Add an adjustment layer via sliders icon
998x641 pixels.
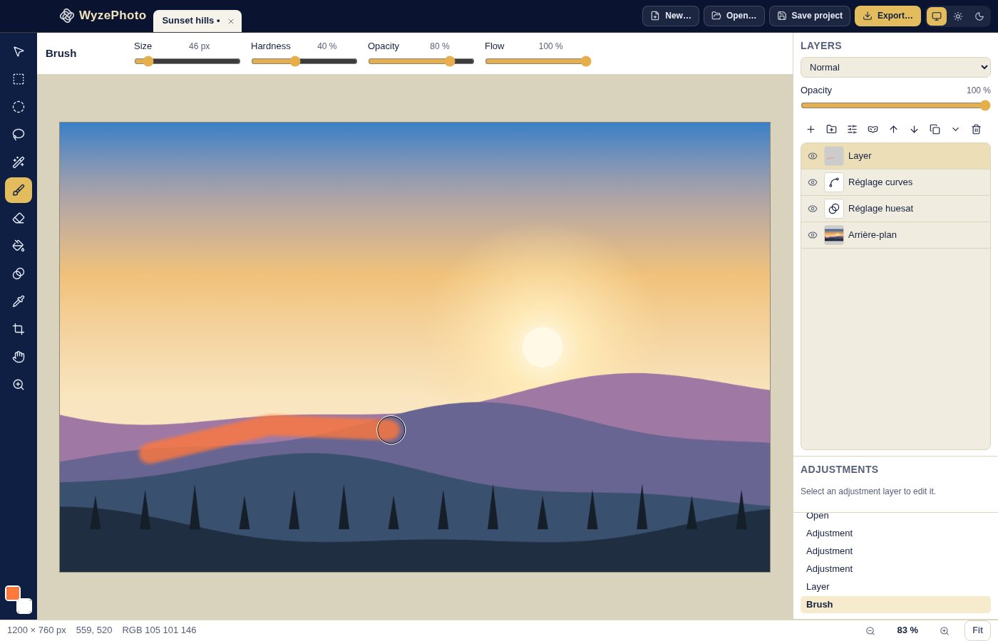pos(852,129)
